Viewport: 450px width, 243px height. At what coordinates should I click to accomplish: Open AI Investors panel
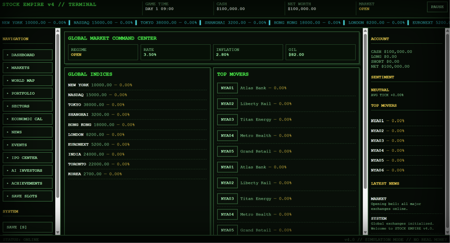coord(28,170)
